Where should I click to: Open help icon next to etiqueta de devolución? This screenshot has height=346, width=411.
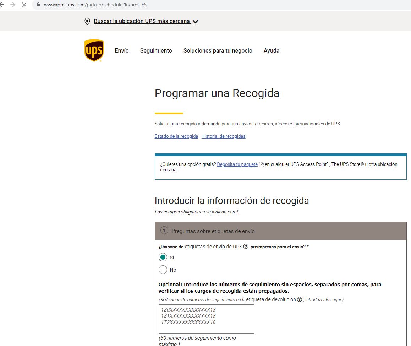click(x=299, y=299)
